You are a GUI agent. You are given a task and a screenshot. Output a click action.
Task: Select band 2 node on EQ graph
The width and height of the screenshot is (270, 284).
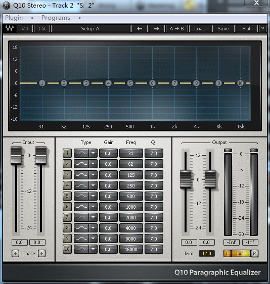pyautogui.click(x=64, y=83)
